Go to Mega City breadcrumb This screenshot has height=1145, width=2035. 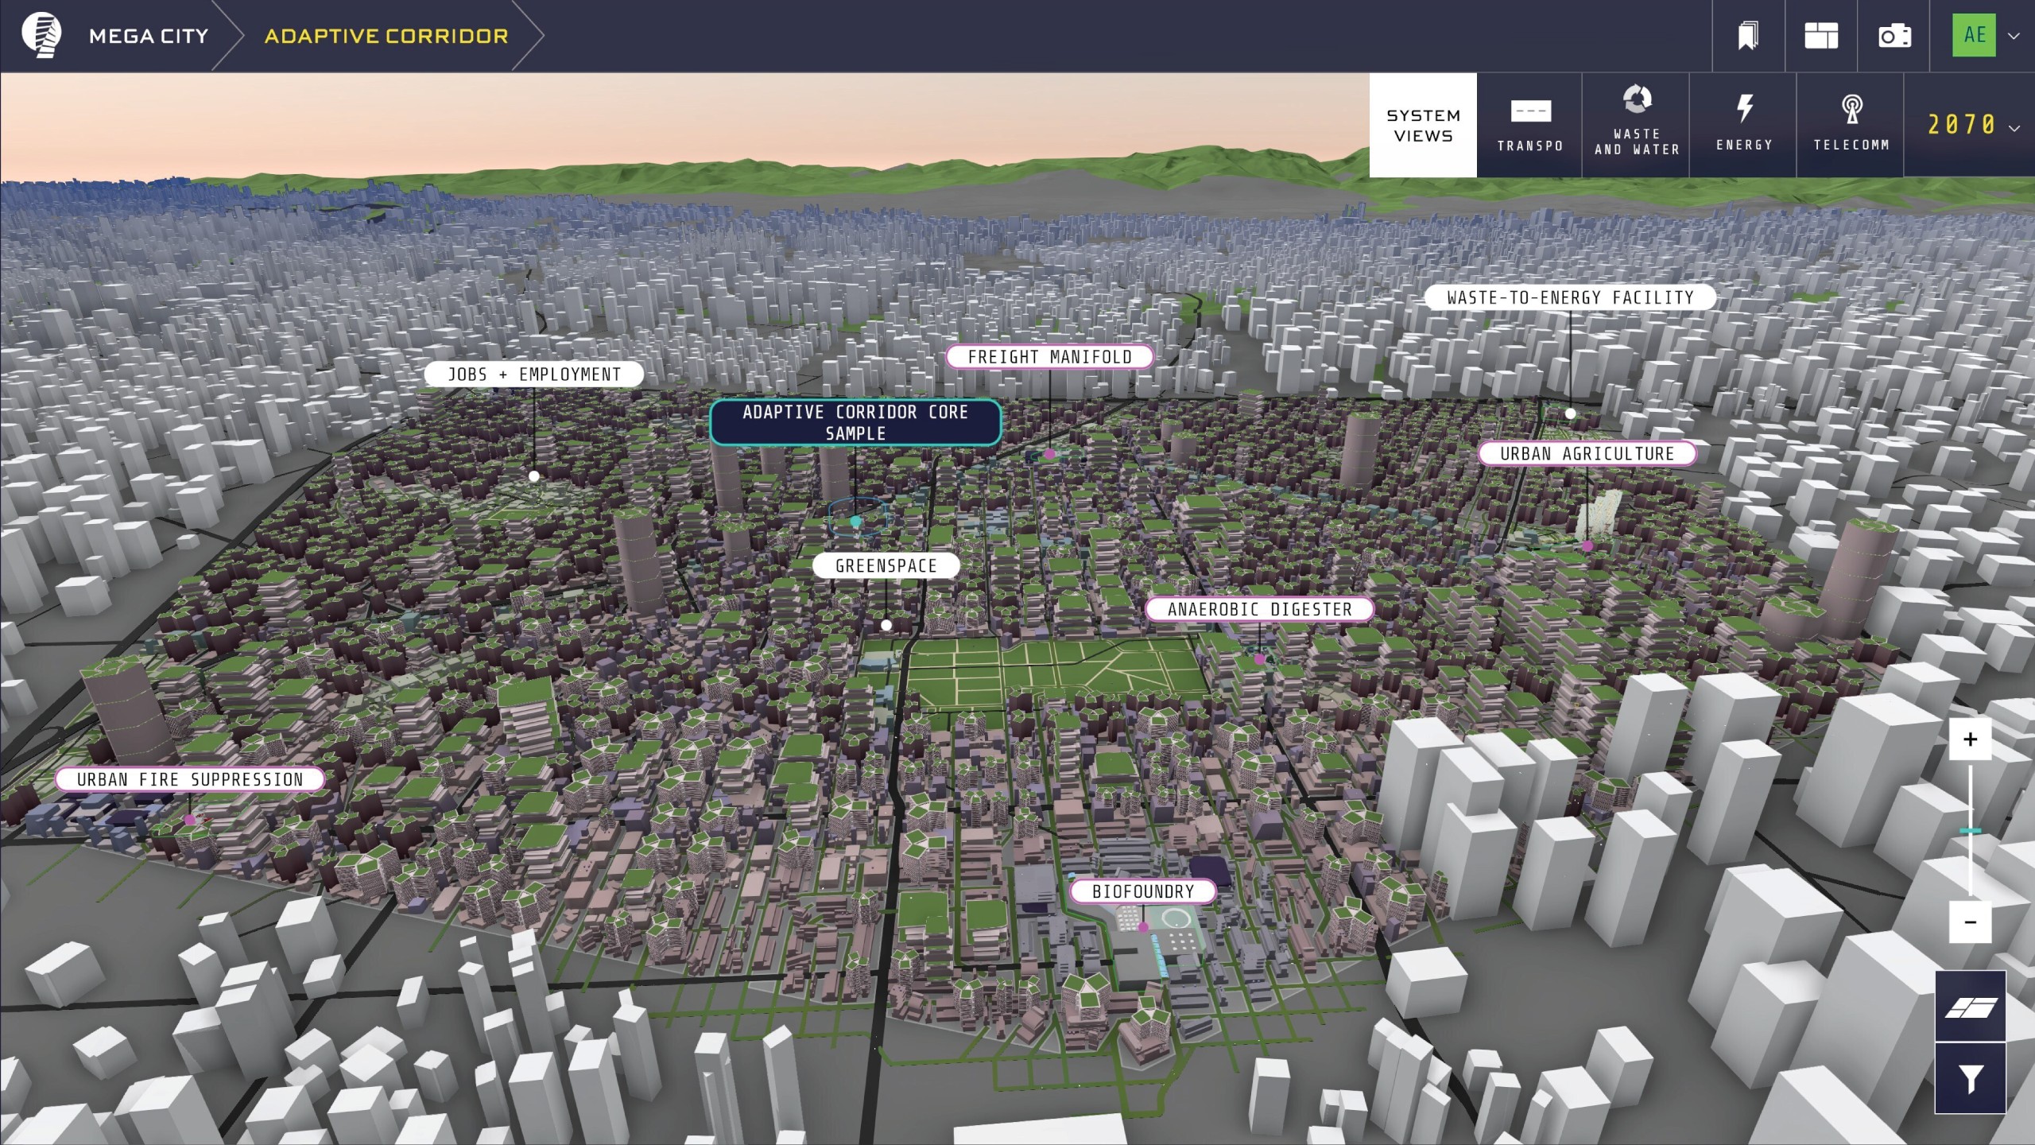[149, 36]
